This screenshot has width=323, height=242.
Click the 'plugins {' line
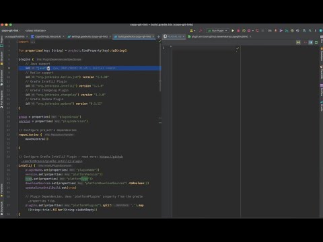pos(26,59)
